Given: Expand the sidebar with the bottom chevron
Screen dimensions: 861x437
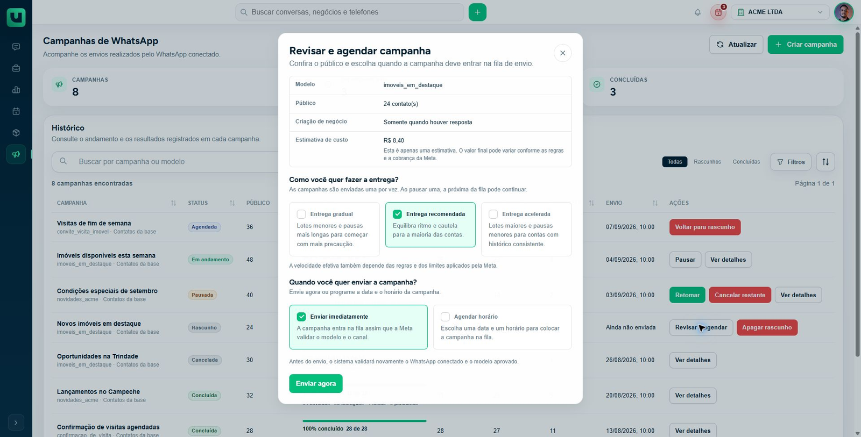Looking at the screenshot, I should point(16,423).
